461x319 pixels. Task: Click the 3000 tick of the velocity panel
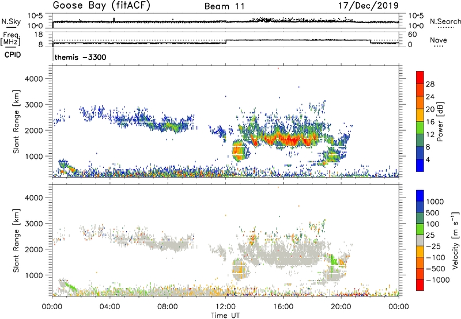click(x=34, y=223)
